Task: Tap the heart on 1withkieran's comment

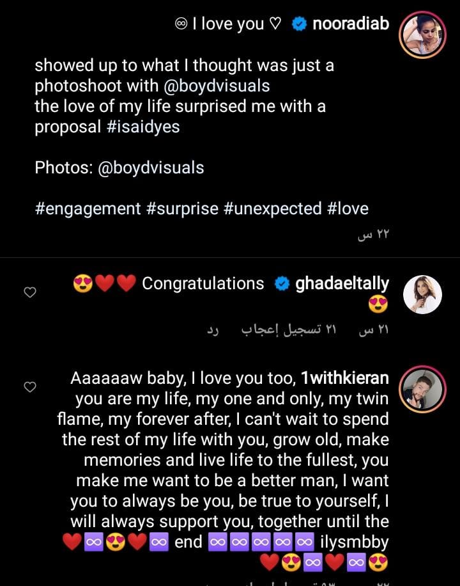Action: click(x=29, y=387)
